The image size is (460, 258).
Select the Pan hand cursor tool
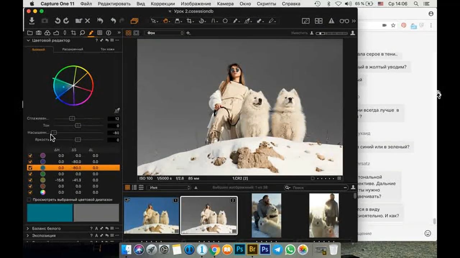[x=166, y=21]
